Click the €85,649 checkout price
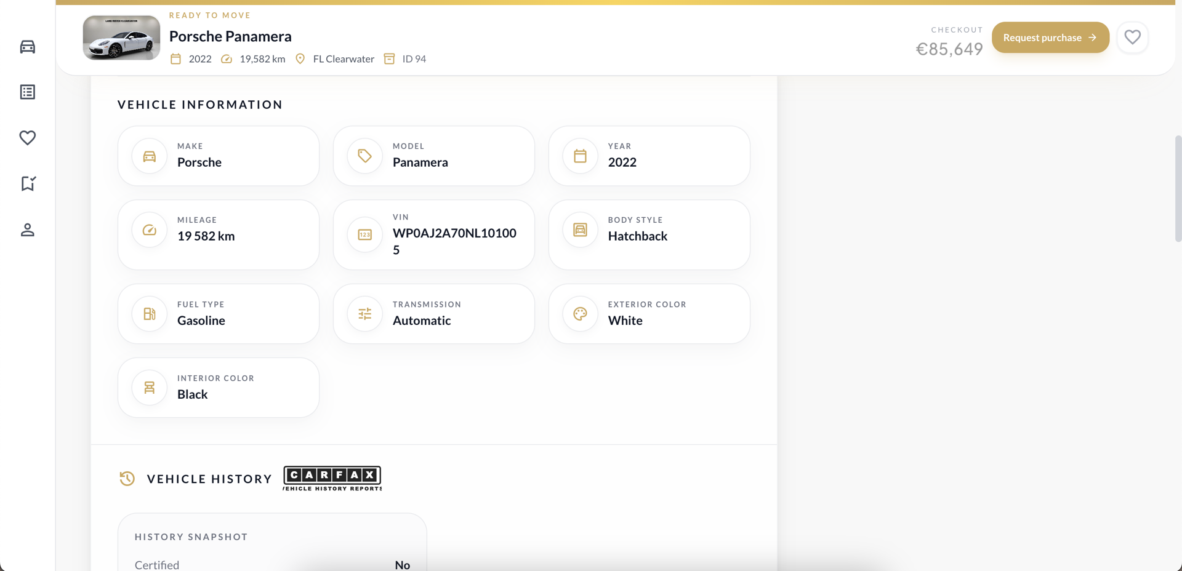 [949, 49]
